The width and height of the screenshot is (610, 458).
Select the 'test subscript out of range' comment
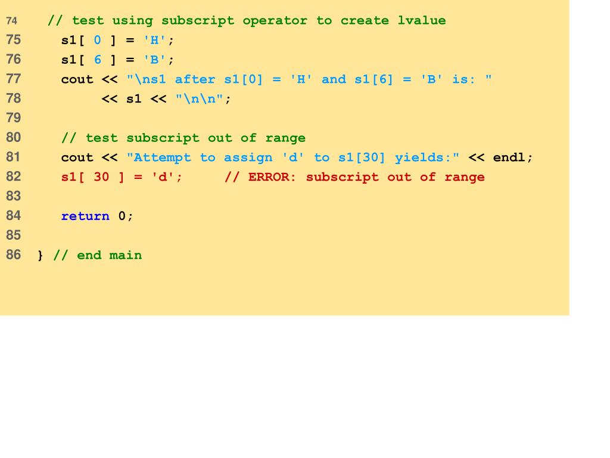(183, 138)
